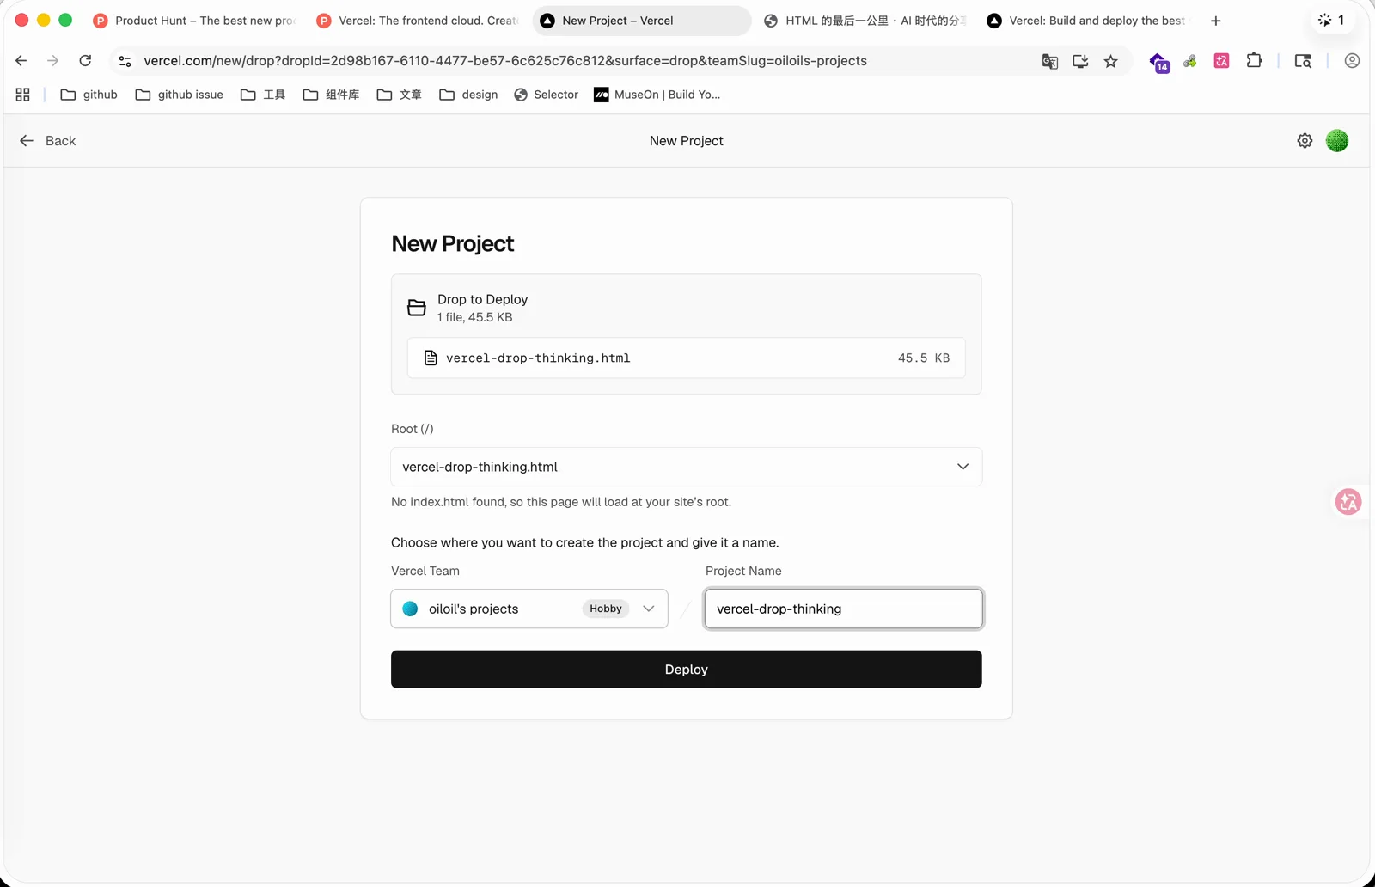Image resolution: width=1375 pixels, height=887 pixels.
Task: Click the translate page icon
Action: point(1049,61)
